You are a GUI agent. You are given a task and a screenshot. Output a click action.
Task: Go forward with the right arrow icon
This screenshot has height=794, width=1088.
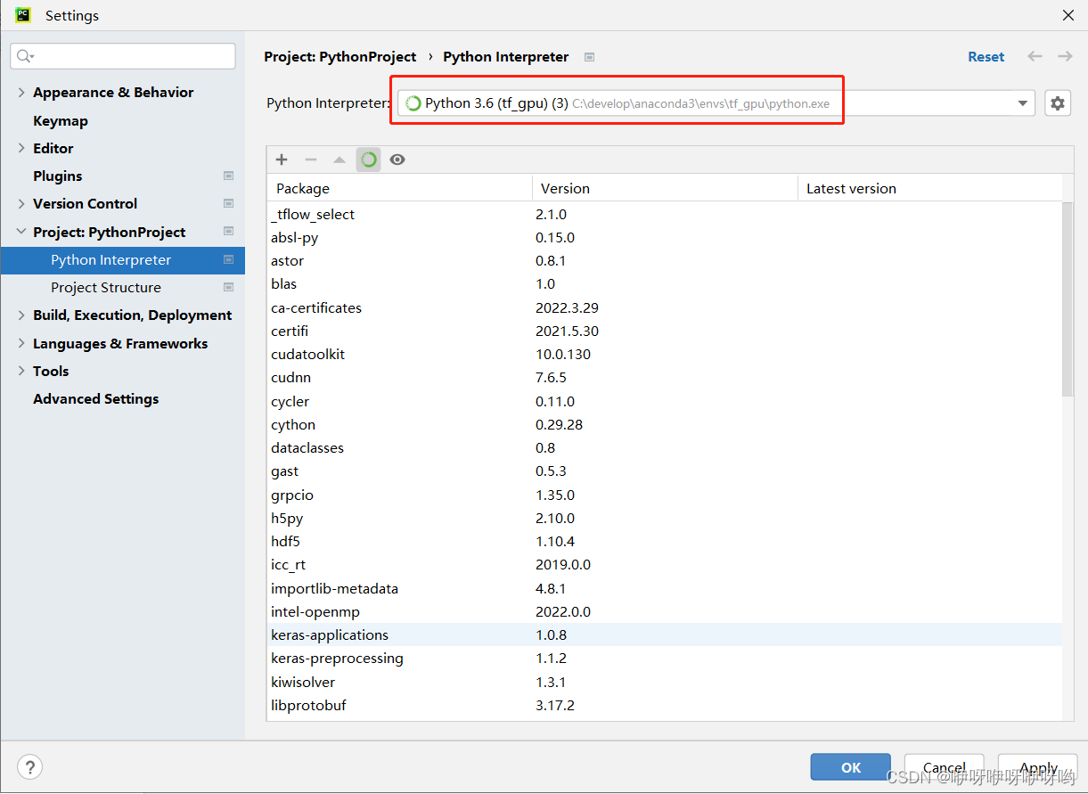(1065, 56)
